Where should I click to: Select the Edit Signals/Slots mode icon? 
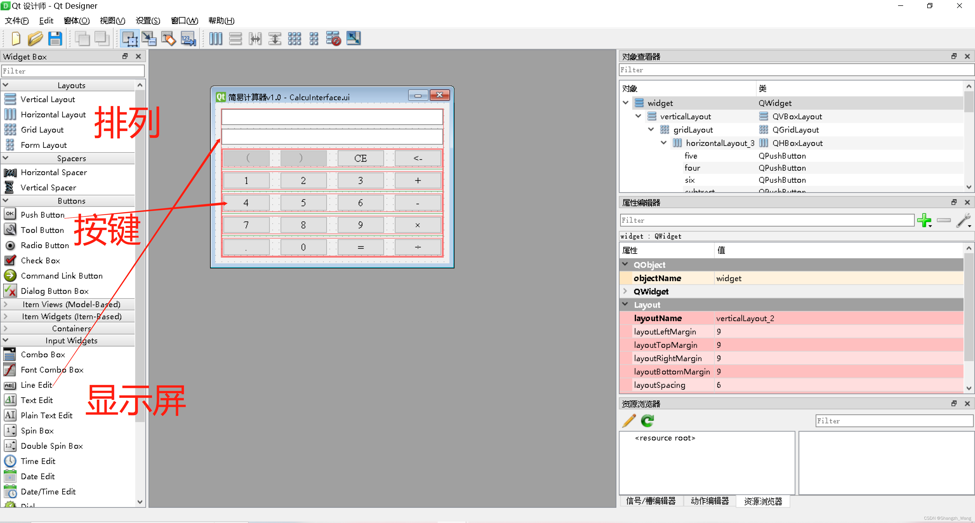[x=149, y=39]
